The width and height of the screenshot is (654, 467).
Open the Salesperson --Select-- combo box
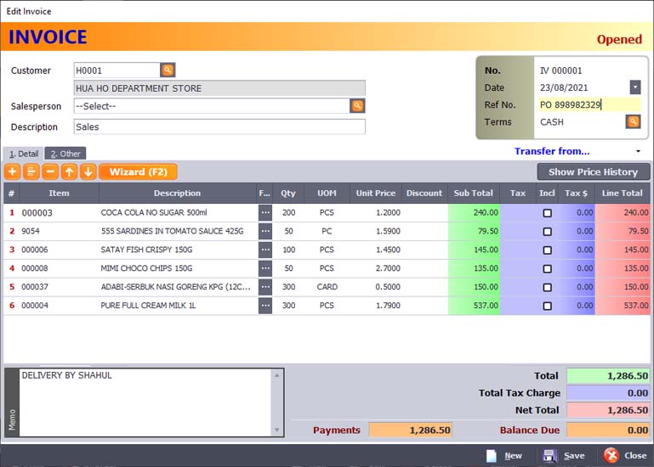point(212,106)
